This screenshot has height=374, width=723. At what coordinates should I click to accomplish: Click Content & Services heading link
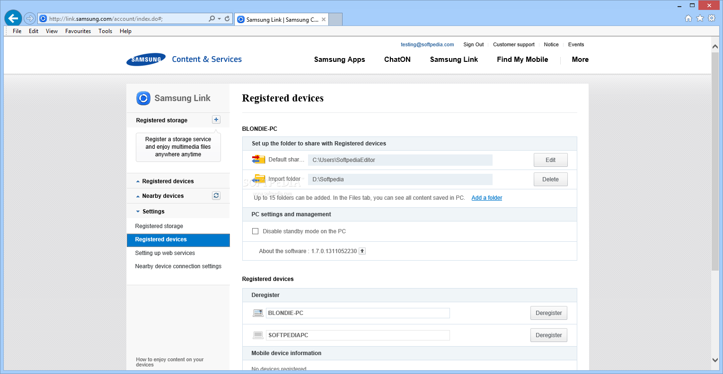click(x=207, y=59)
